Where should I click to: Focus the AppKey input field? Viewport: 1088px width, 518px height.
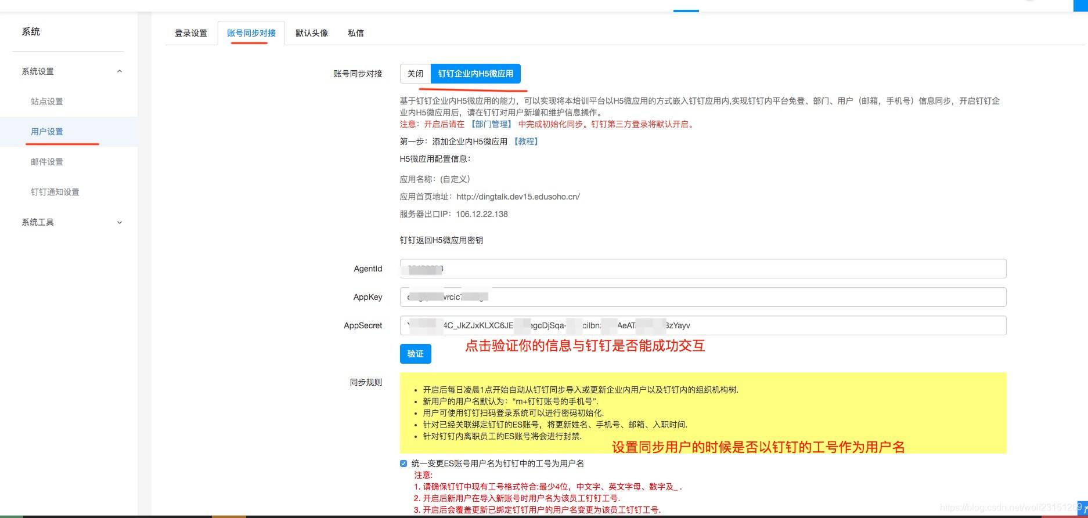tap(703, 297)
